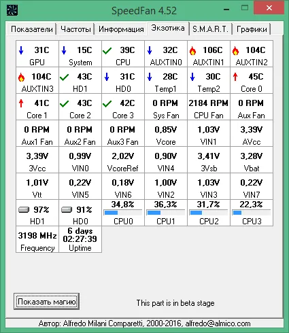Screen dimensions: 289x333
Task: Close the SpeedFan window
Action: pyautogui.click(x=269, y=8)
